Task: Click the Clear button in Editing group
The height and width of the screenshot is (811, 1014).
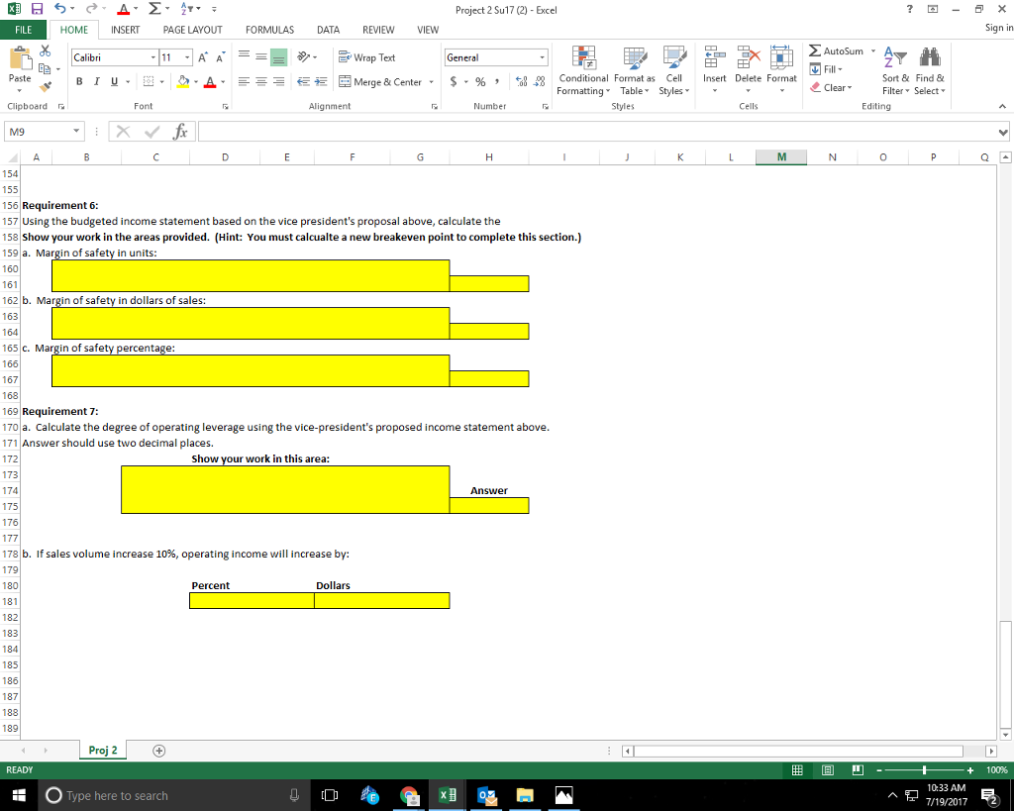Action: coord(831,87)
